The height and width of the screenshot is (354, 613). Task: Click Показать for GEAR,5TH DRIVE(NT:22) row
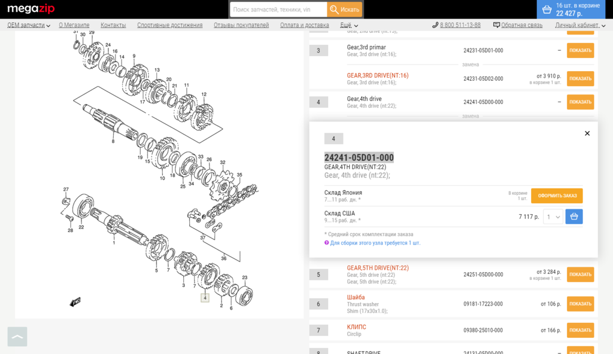coord(580,274)
